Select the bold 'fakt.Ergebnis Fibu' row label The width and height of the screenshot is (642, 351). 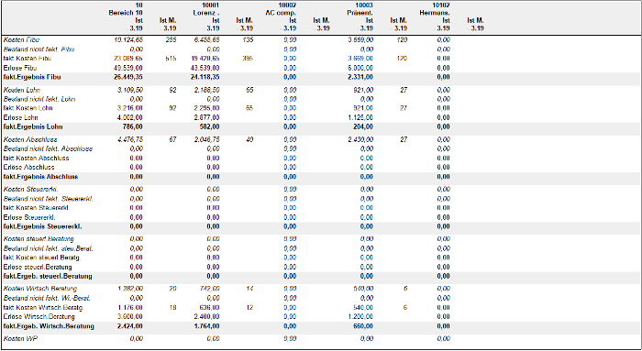pos(32,77)
